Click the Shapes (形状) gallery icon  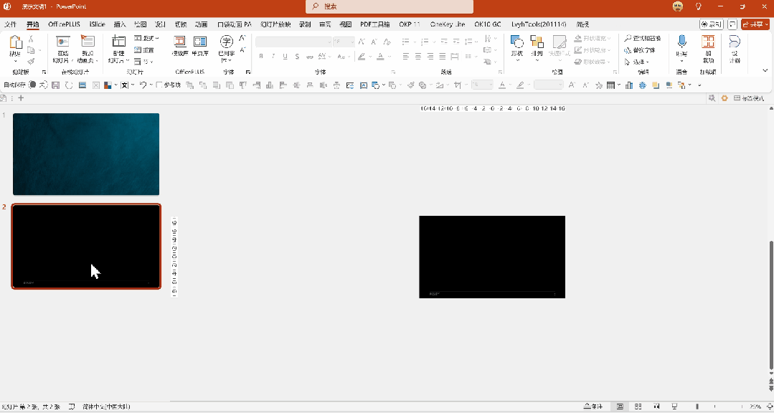pos(516,42)
